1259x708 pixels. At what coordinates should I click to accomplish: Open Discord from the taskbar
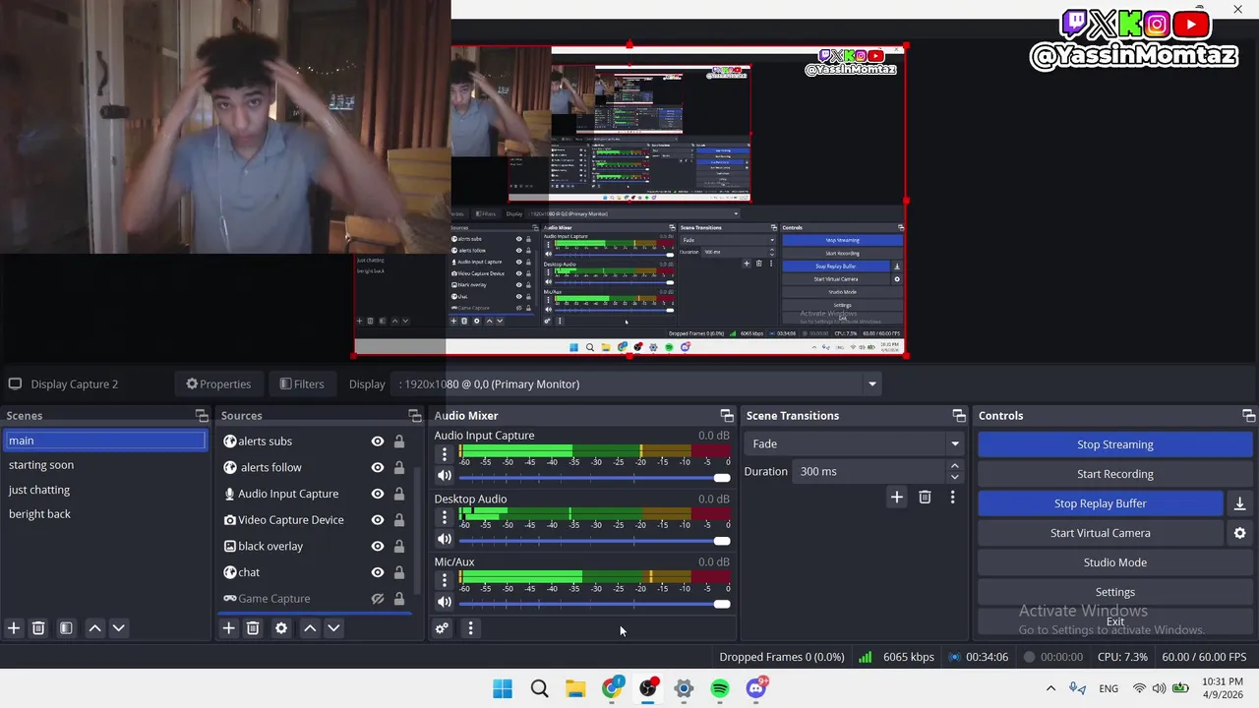point(756,688)
